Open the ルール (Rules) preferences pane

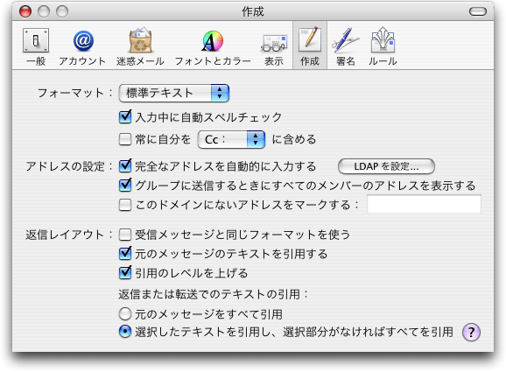(383, 46)
